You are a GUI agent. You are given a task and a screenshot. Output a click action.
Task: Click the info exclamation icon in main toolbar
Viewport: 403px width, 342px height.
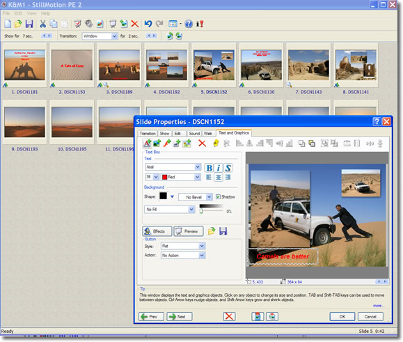(200, 24)
